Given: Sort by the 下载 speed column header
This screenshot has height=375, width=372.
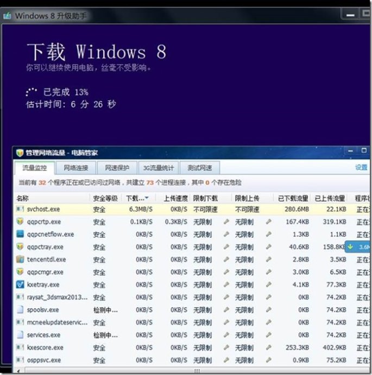Looking at the screenshot, I should (x=138, y=198).
